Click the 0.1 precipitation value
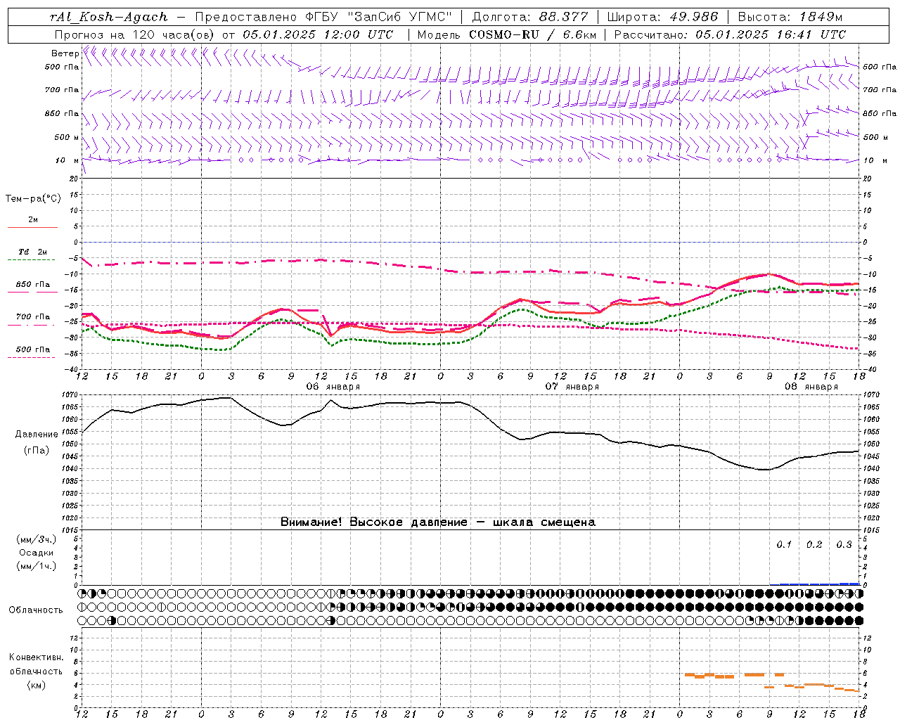This screenshot has height=720, width=900. point(784,545)
